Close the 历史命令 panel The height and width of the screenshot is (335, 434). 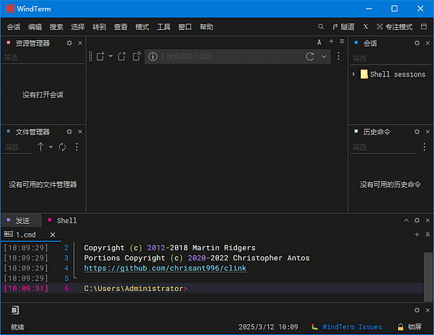(x=428, y=132)
